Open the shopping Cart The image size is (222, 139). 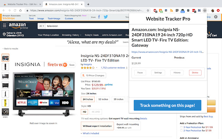tap(212, 34)
